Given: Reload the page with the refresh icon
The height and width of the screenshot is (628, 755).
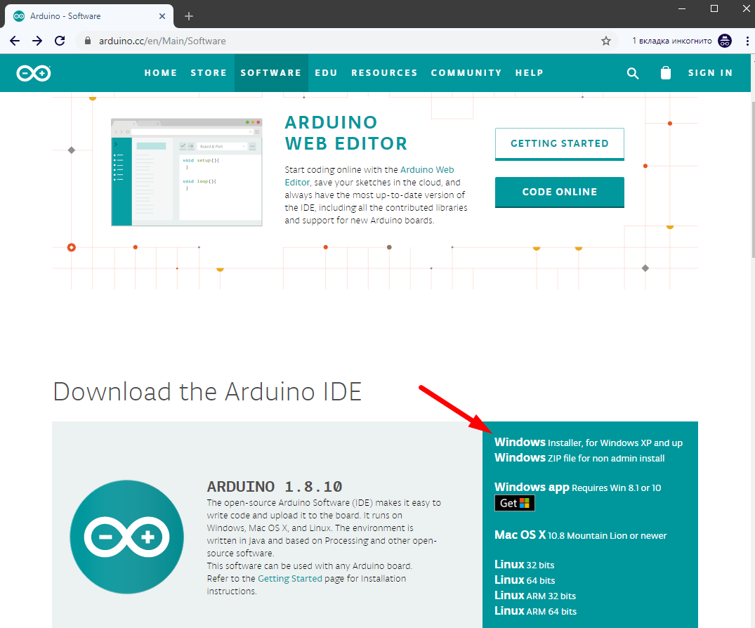Looking at the screenshot, I should click(59, 41).
